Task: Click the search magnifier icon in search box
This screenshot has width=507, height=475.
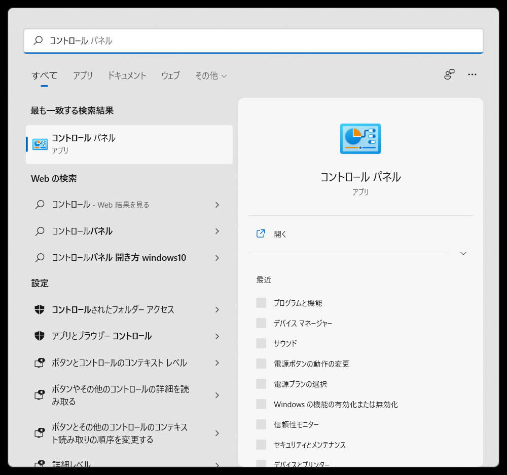Action: tap(38, 41)
